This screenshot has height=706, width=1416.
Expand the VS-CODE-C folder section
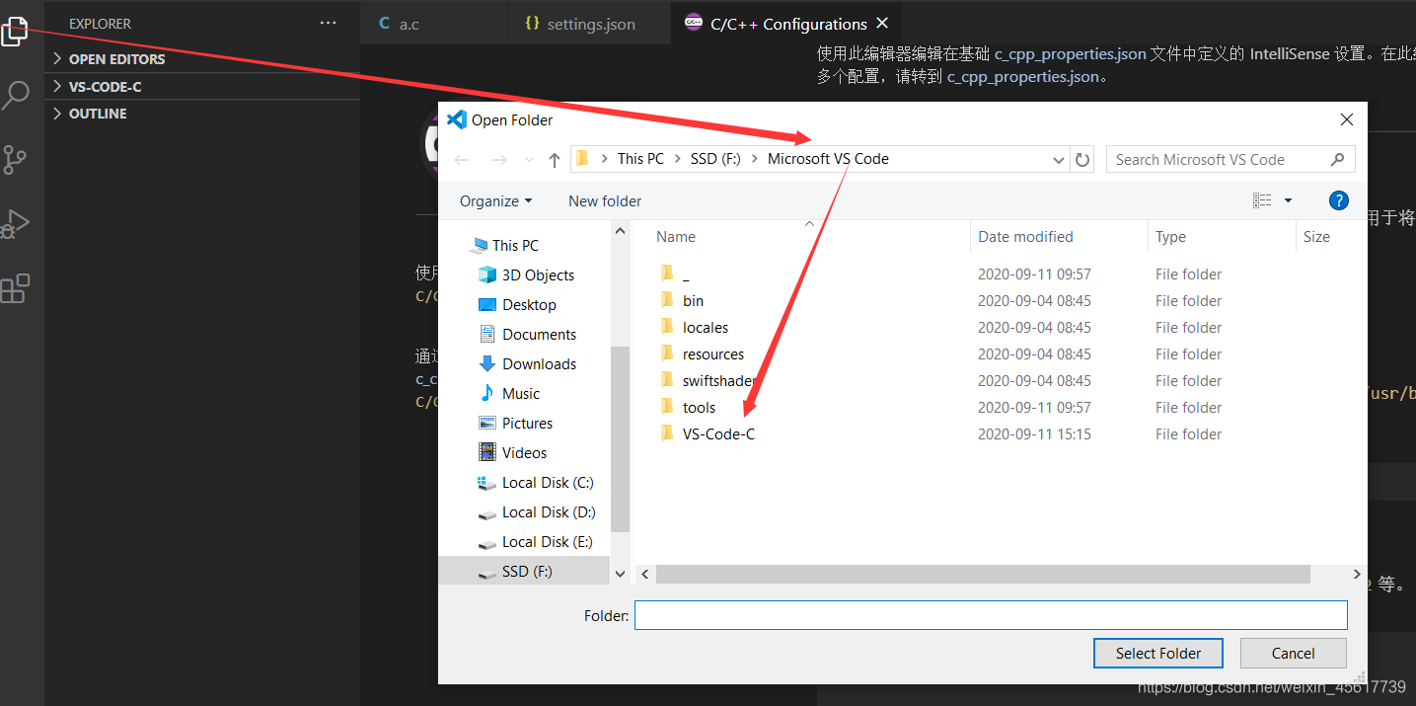202,87
